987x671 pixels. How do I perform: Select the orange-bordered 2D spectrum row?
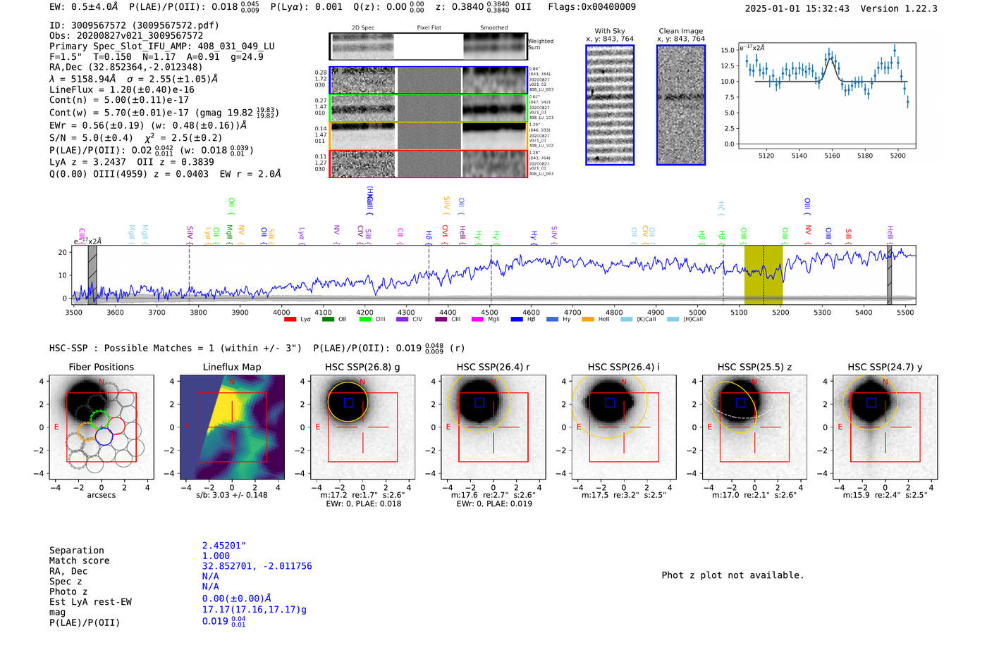pos(428,136)
